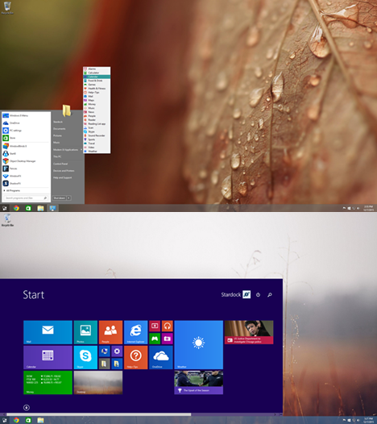The width and height of the screenshot is (377, 424).
Task: Select Sound Recorder in the apps submenu
Action: pyautogui.click(x=97, y=135)
